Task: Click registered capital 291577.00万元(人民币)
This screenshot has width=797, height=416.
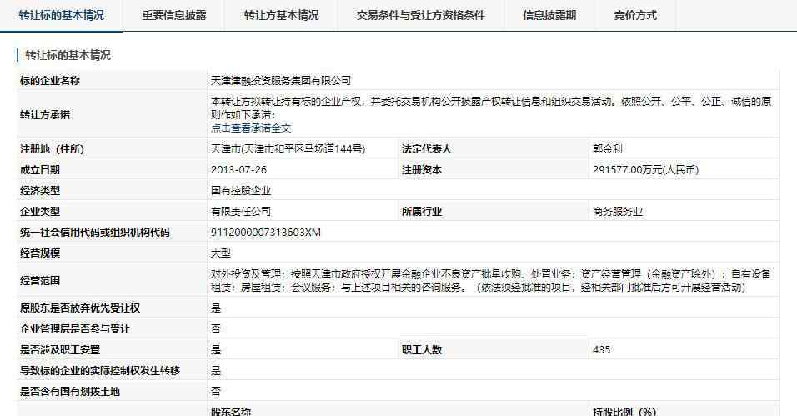Action: click(645, 170)
